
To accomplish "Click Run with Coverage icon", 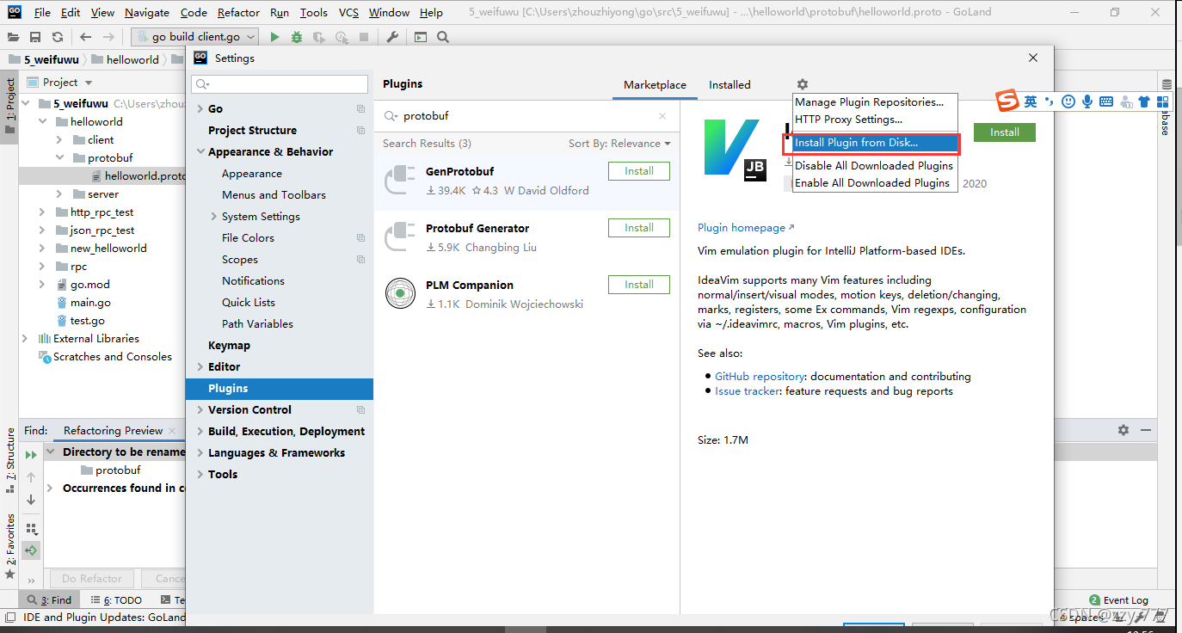I will [319, 37].
